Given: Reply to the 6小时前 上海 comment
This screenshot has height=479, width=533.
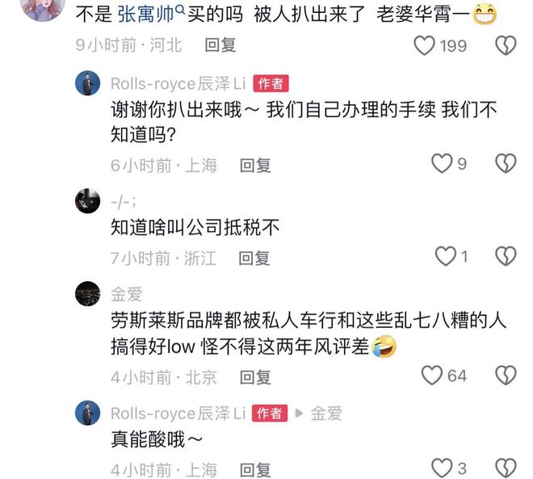Looking at the screenshot, I should (x=255, y=166).
